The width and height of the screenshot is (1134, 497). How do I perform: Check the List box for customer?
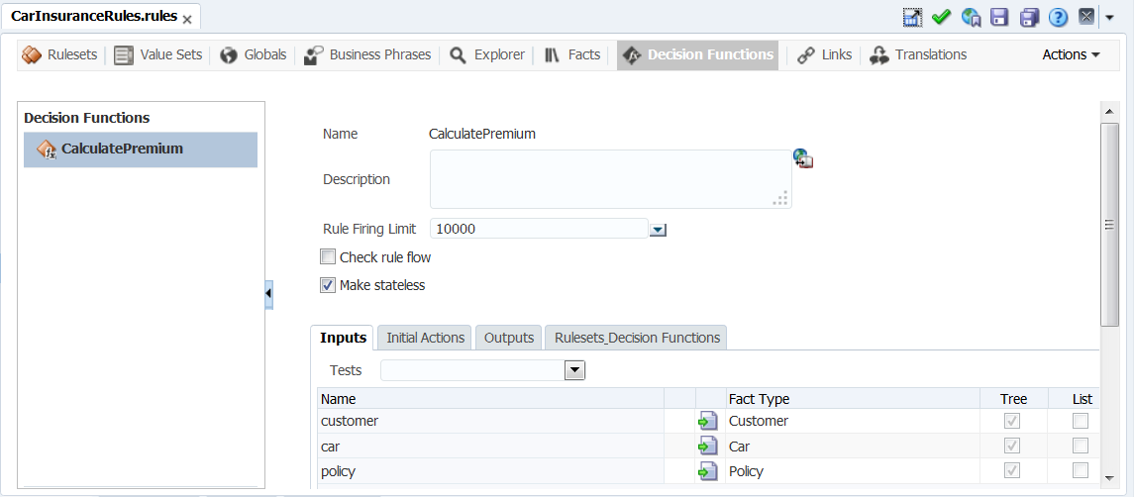pos(1081,421)
